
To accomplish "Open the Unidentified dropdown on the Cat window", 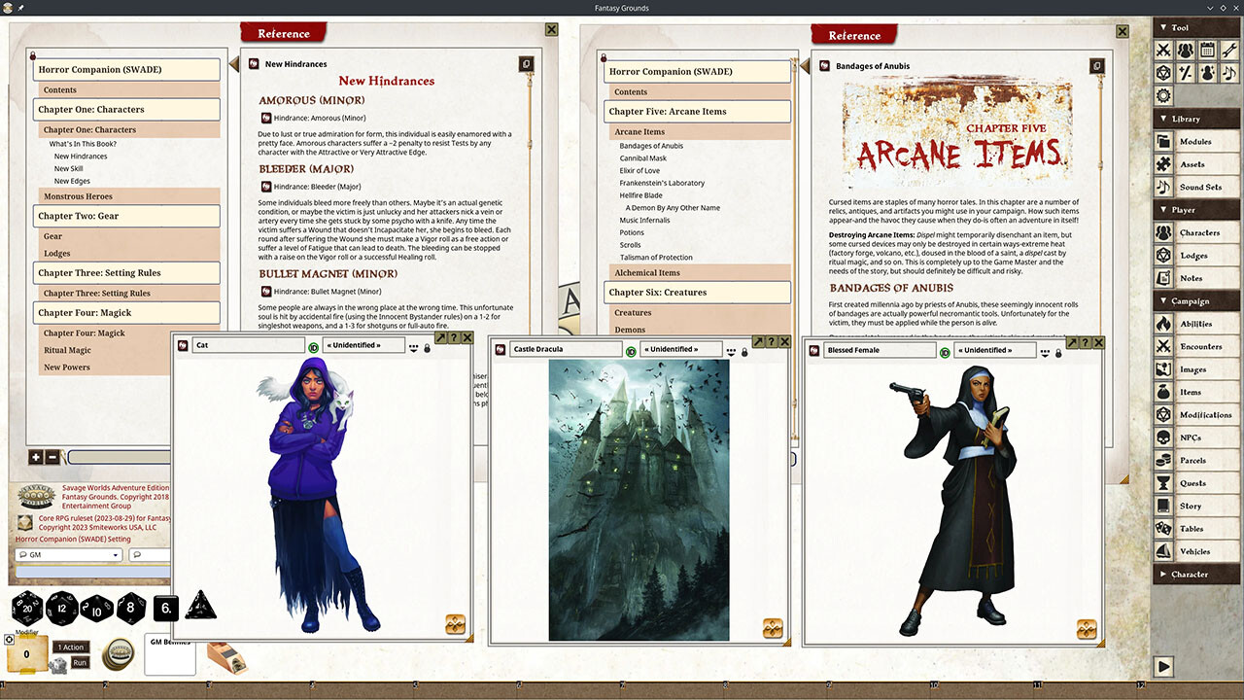I will pyautogui.click(x=364, y=346).
